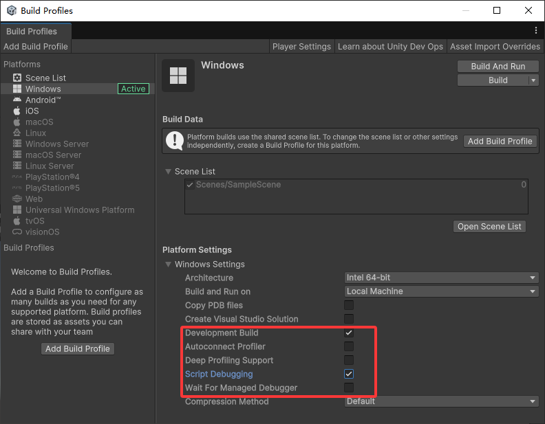Click the Open Scene List button
The height and width of the screenshot is (424, 545).
489,227
